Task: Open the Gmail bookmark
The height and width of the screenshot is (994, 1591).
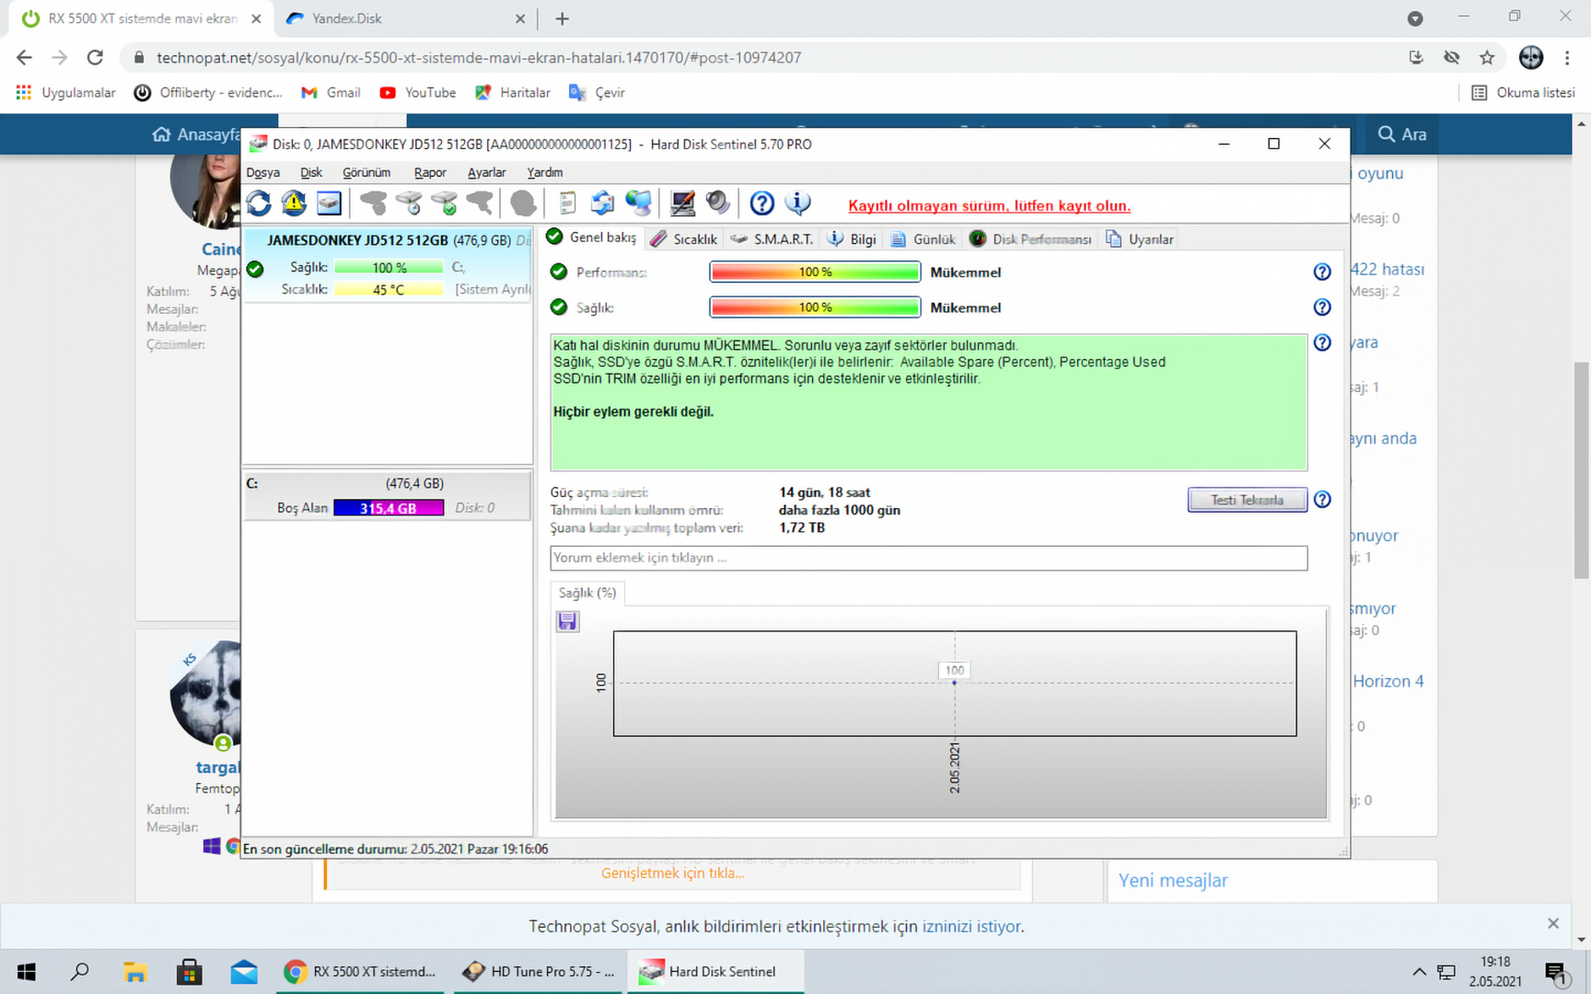Action: [x=331, y=93]
